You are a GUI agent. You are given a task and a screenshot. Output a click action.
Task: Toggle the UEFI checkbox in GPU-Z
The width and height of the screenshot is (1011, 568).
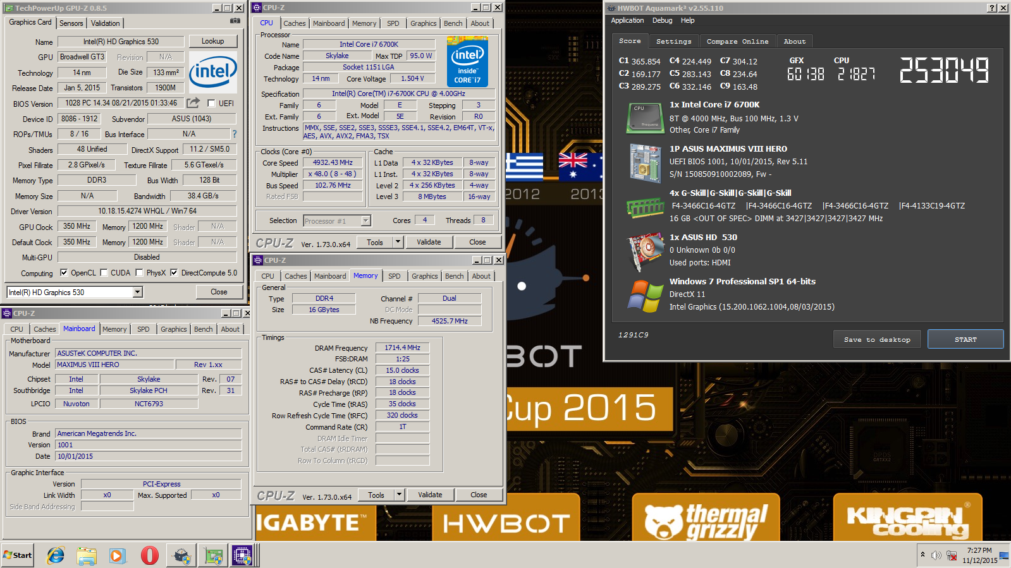tap(211, 103)
